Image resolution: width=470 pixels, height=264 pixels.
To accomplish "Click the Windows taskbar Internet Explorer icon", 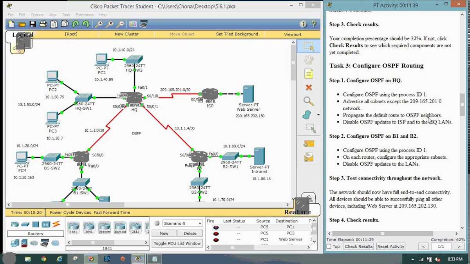I will 60,259.
